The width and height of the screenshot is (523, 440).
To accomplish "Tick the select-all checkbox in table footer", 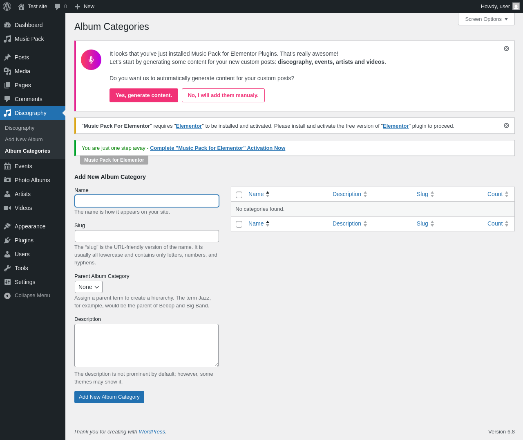I will 239,224.
